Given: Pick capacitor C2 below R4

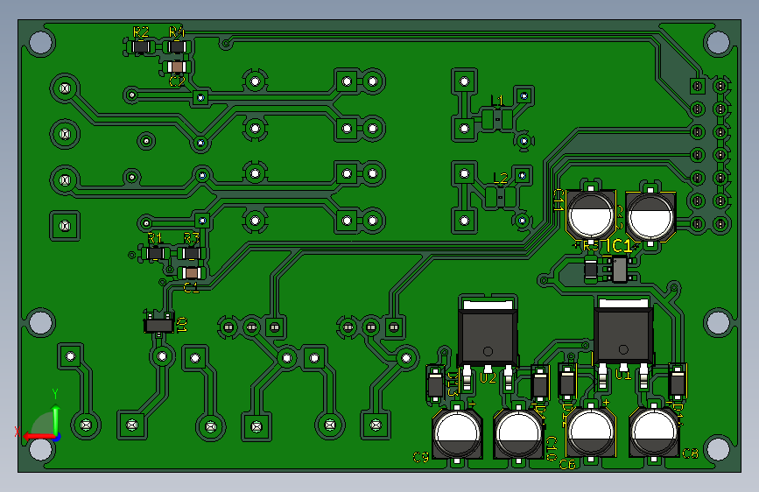Looking at the screenshot, I should (x=177, y=67).
